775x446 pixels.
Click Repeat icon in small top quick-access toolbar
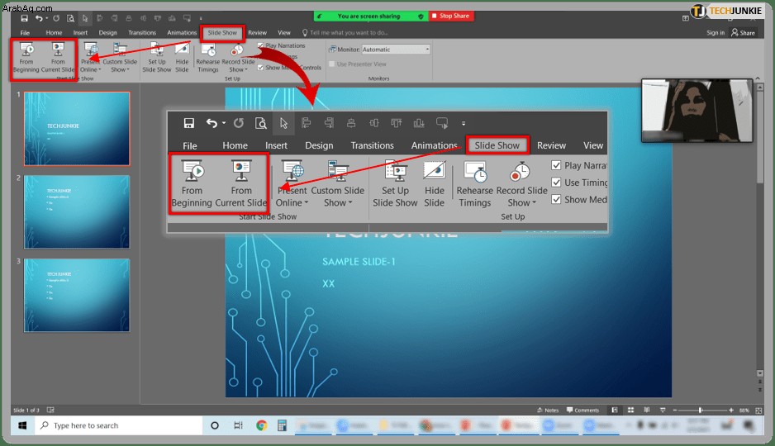pos(56,18)
